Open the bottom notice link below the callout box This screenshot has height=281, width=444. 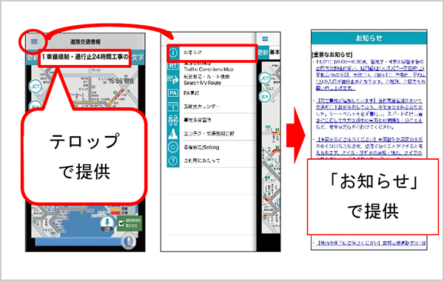371,243
